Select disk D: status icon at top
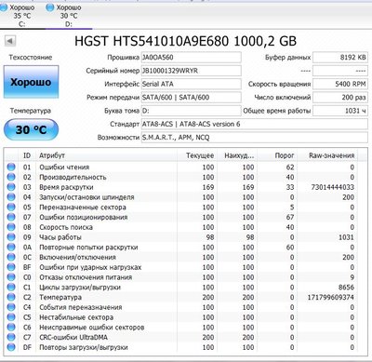Screen dimensions: 372x362 tap(49, 7)
